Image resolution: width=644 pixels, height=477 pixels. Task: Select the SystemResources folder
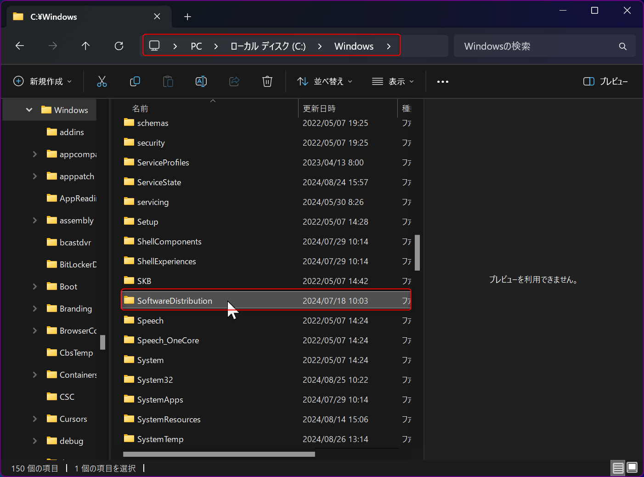coord(266,420)
